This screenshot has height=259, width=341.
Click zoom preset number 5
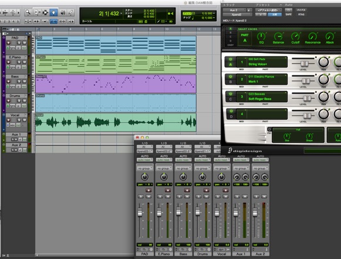[18, 21]
